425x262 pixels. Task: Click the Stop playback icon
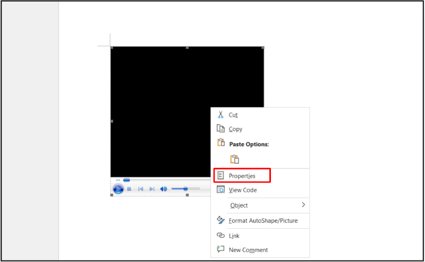(129, 189)
